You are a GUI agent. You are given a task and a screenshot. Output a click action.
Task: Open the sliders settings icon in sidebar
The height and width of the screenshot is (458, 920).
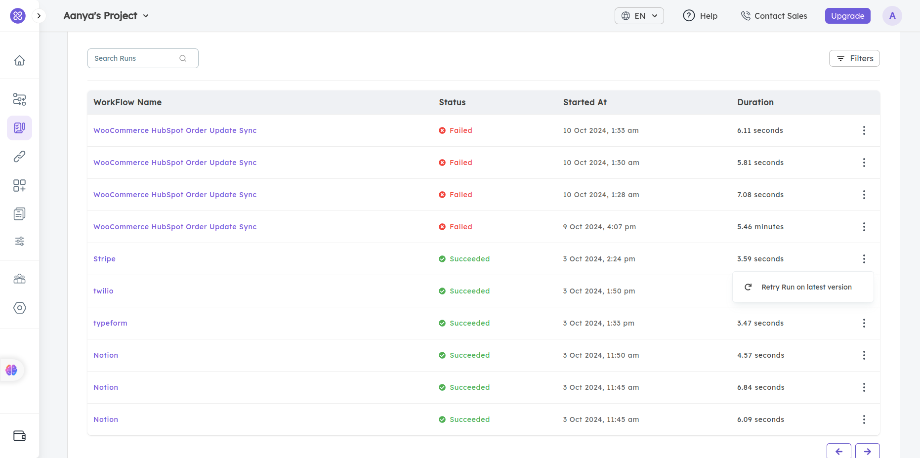tap(19, 241)
